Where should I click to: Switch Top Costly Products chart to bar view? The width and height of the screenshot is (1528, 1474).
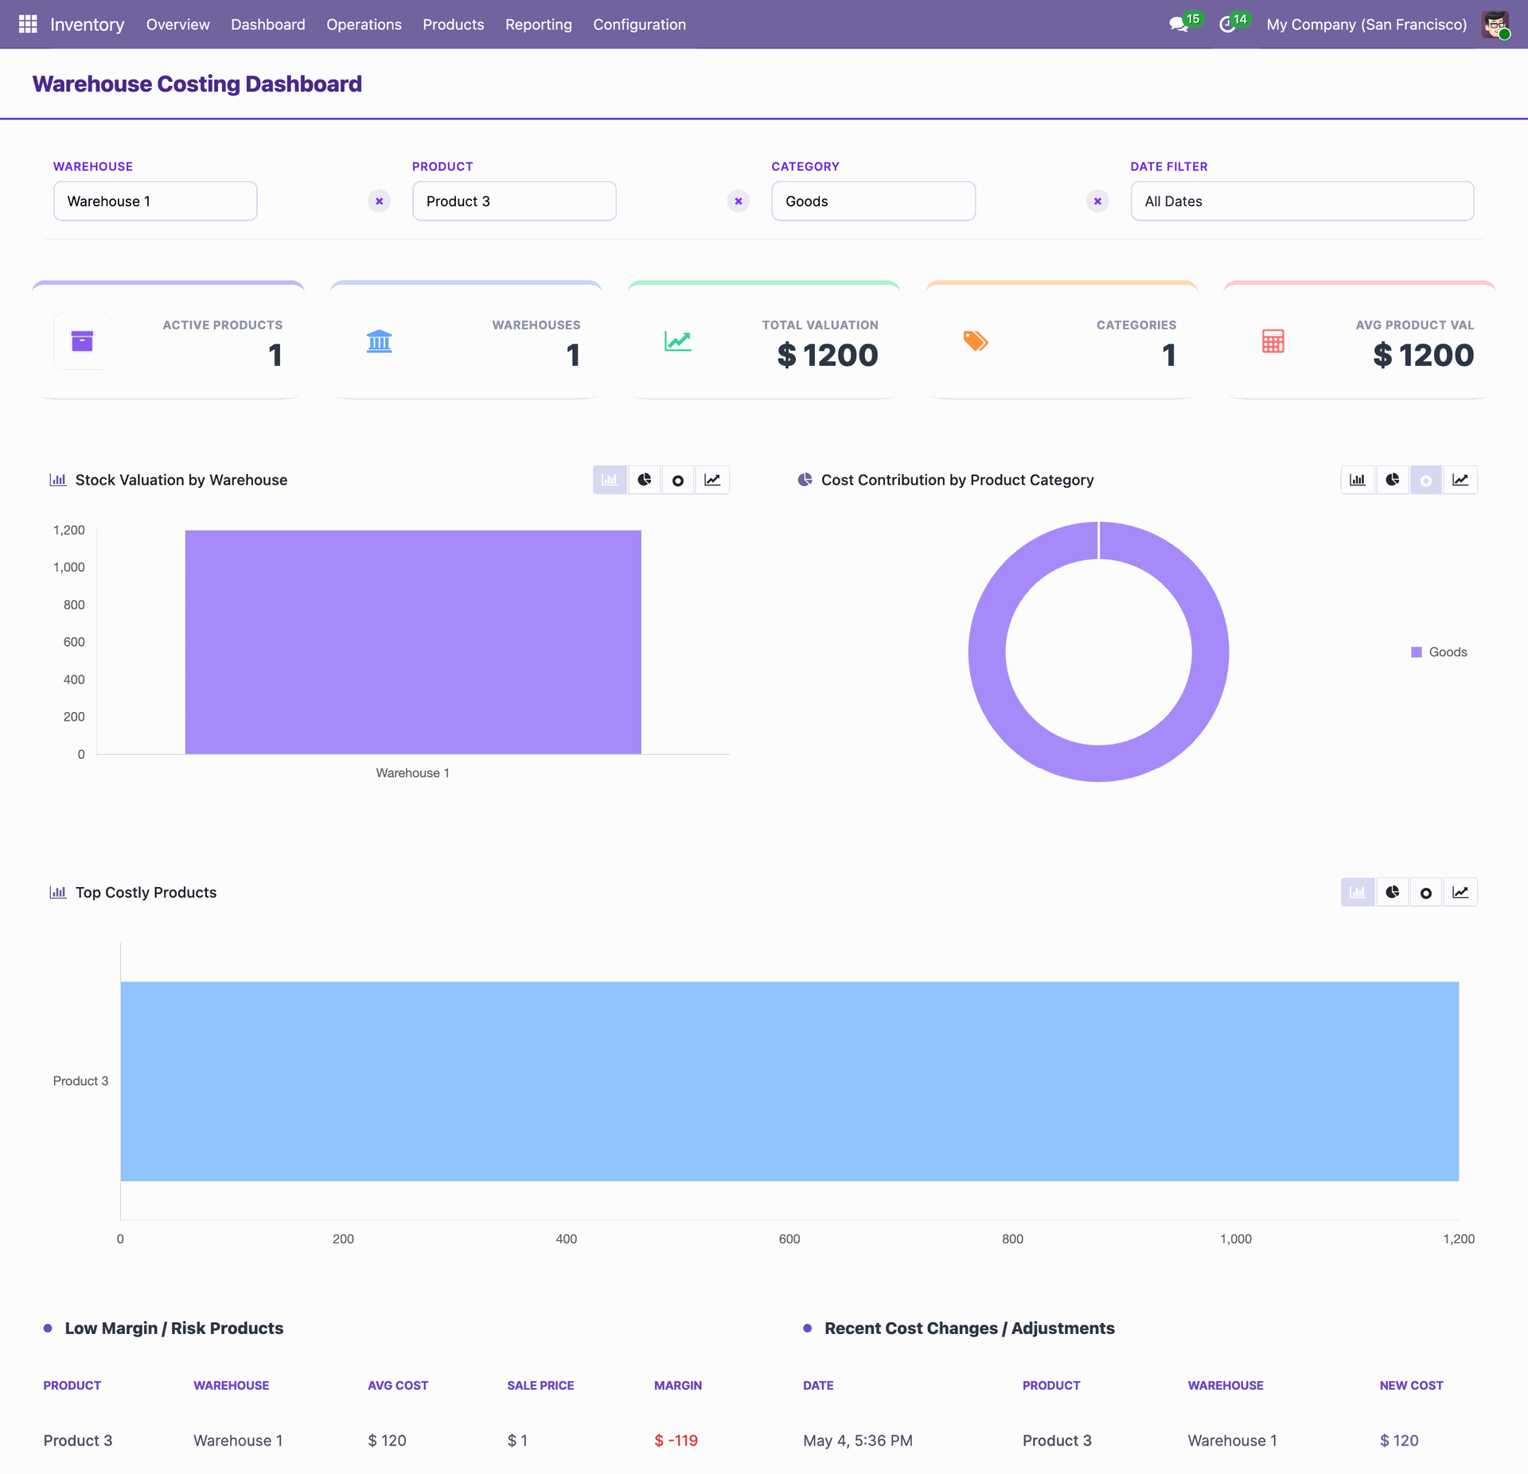[1358, 893]
